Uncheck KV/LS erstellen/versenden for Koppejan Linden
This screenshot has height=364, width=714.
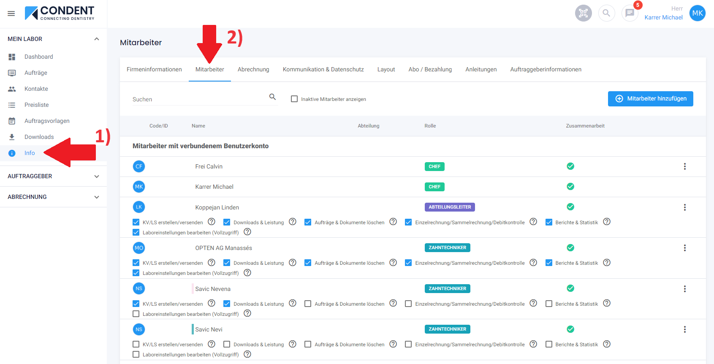coord(136,222)
